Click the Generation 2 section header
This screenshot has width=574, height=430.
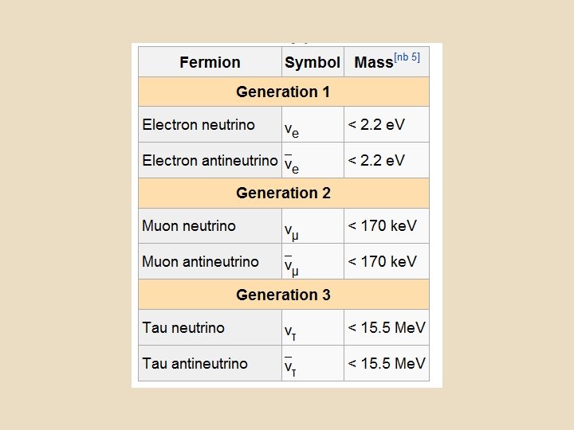[x=283, y=193]
